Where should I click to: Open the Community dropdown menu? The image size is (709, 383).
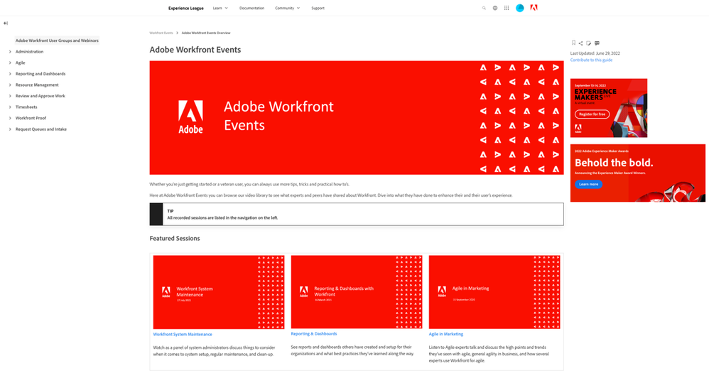287,9
